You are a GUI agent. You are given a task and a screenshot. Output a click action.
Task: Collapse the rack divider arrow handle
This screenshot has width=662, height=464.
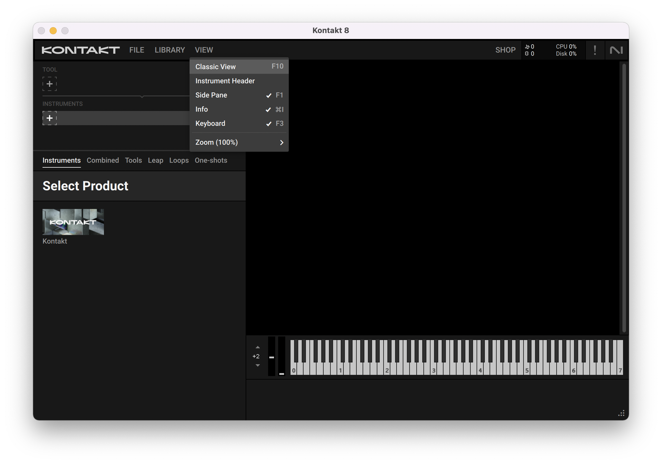tap(142, 97)
